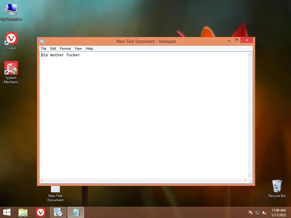
Task: Click the Notepad taskbar button
Action: 76,212
